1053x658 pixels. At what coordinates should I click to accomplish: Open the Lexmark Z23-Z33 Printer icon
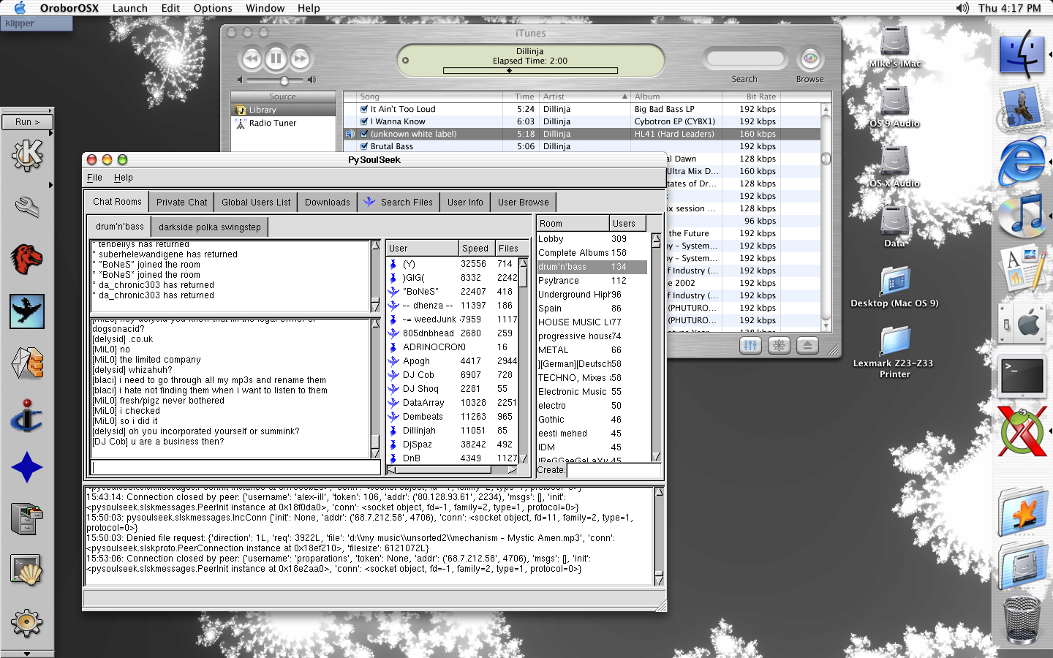[x=895, y=352]
